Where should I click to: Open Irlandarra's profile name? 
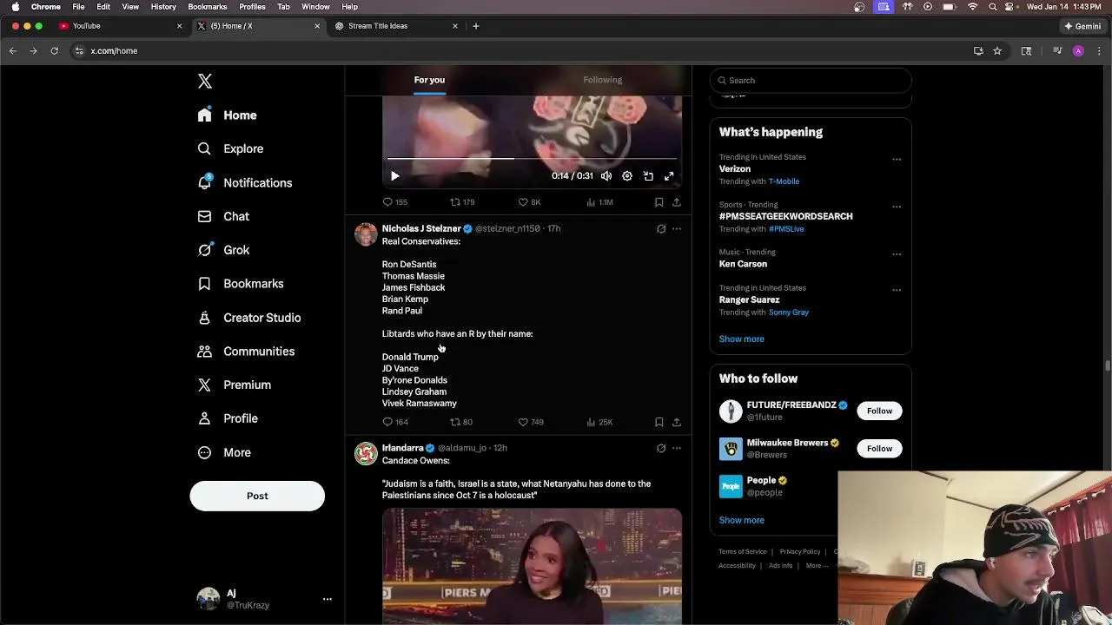pyautogui.click(x=402, y=448)
